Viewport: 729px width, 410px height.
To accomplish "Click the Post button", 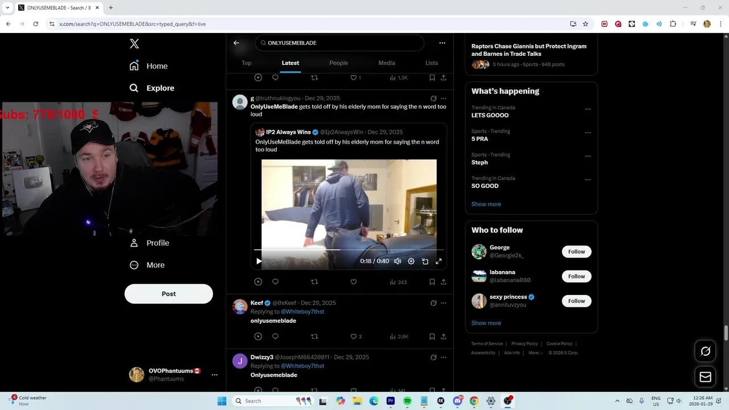I will coord(169,294).
